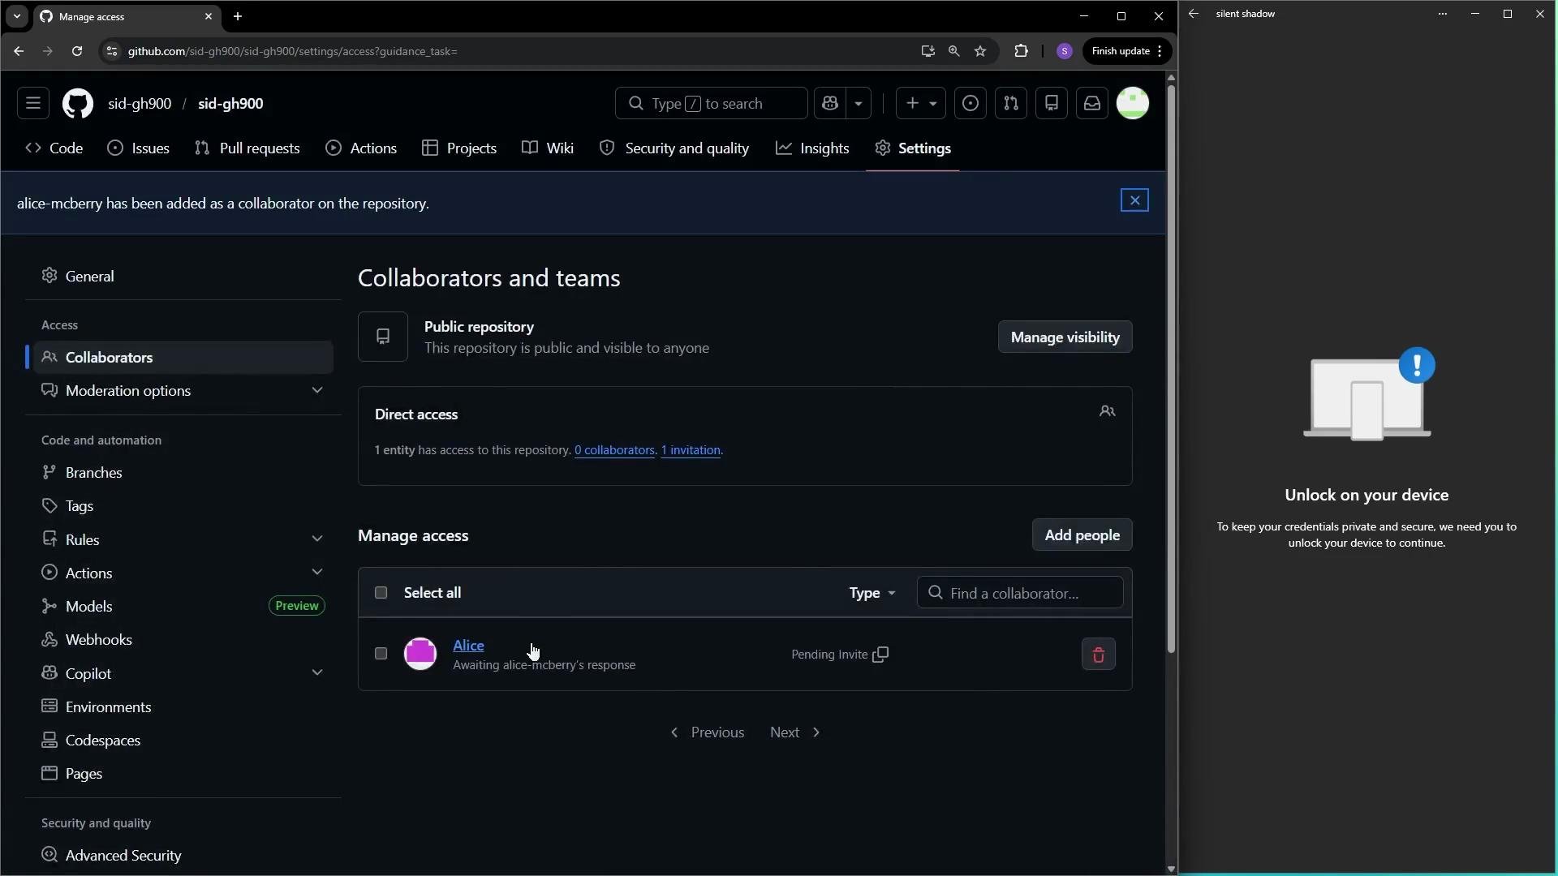This screenshot has width=1558, height=876.
Task: Click the install app icon in address bar
Action: click(x=928, y=51)
